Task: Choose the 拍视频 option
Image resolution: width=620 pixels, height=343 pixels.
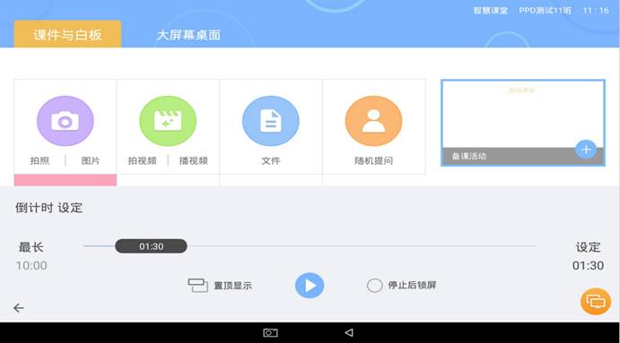Action: [x=143, y=160]
